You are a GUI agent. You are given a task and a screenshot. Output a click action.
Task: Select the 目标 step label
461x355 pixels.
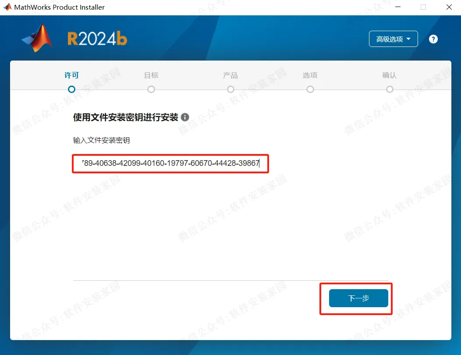click(151, 75)
